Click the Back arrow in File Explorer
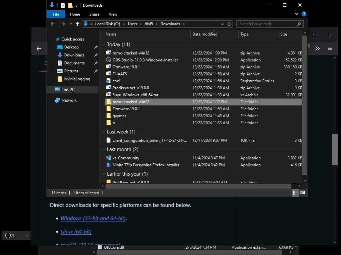 coord(53,24)
